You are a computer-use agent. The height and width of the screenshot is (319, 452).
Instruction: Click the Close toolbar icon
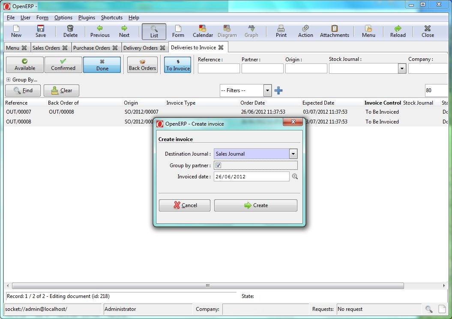(428, 31)
